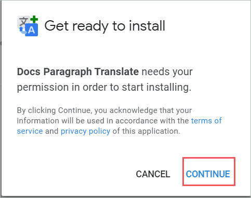Click the green plus on the app icon
This screenshot has height=198, width=251.
coord(34,19)
